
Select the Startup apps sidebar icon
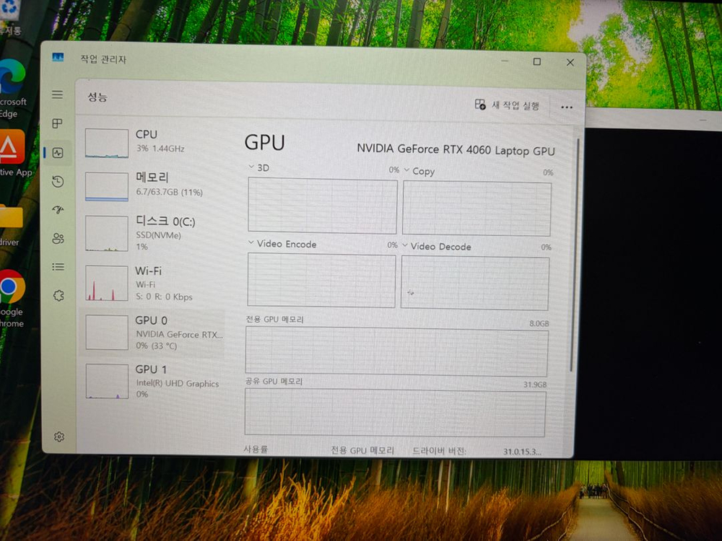click(x=58, y=209)
